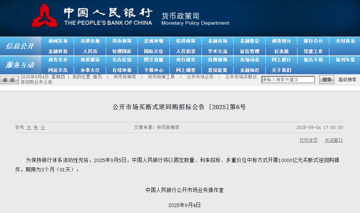
Task: Open 支付体系 navigation item
Action: coord(345,41)
